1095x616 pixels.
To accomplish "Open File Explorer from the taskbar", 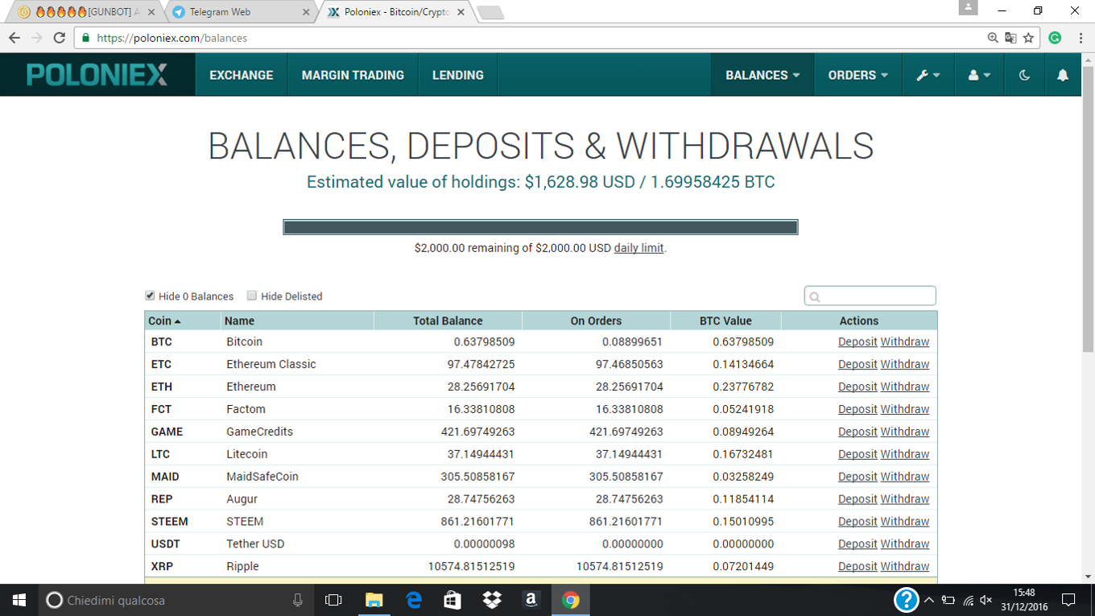I will coord(374,600).
